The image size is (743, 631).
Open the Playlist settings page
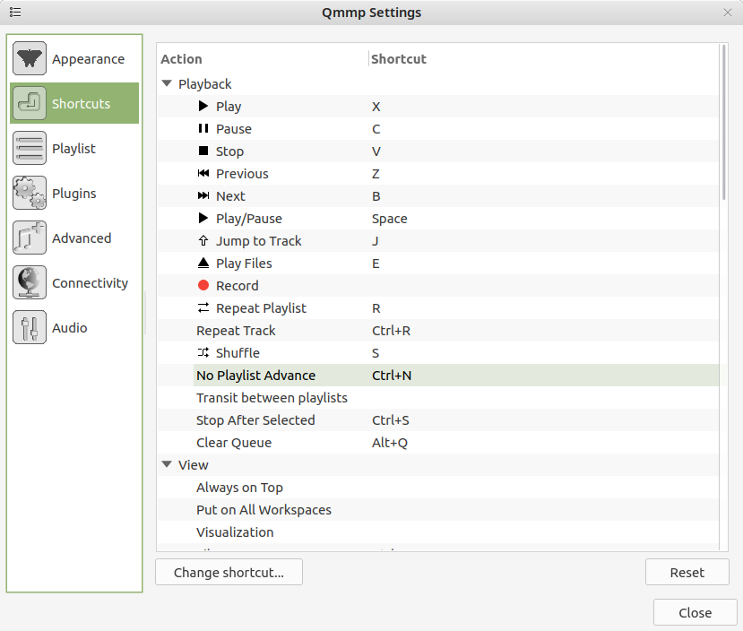pyautogui.click(x=74, y=148)
